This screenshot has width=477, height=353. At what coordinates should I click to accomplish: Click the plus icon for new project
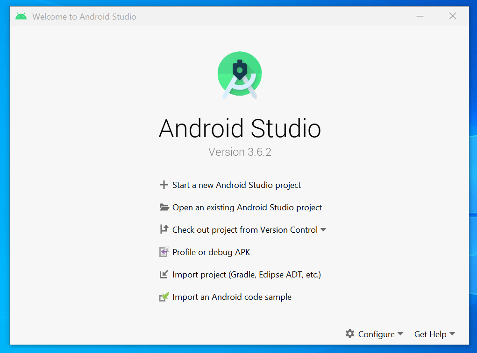point(164,185)
